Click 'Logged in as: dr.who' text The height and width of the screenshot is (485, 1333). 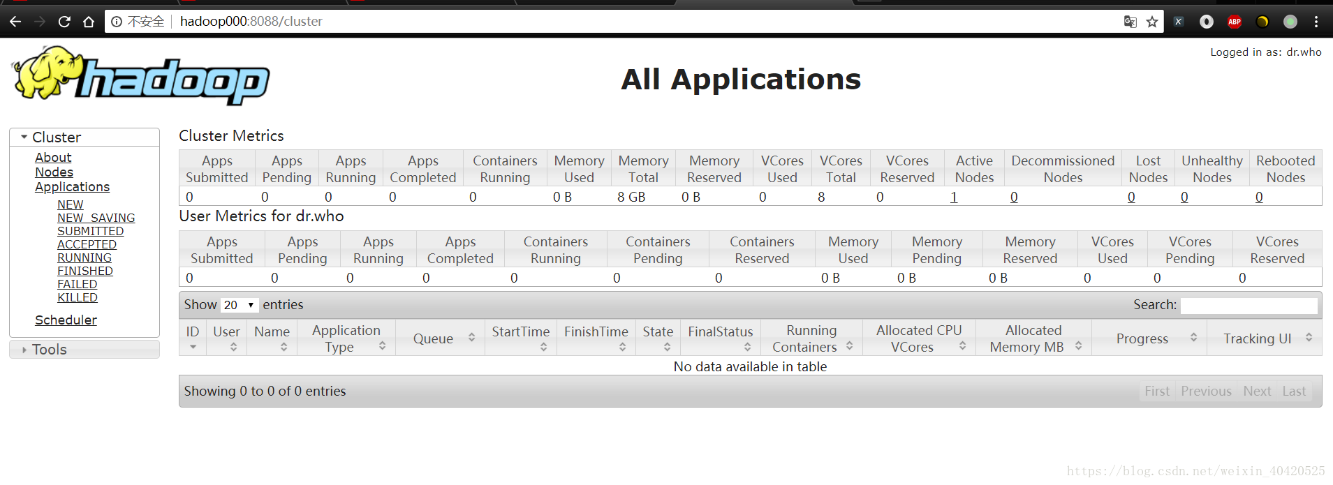1265,52
